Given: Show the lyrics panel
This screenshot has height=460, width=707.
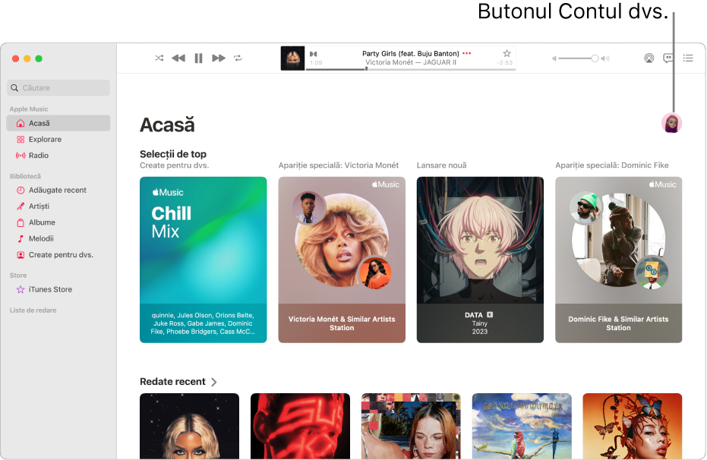Looking at the screenshot, I should pos(668,58).
